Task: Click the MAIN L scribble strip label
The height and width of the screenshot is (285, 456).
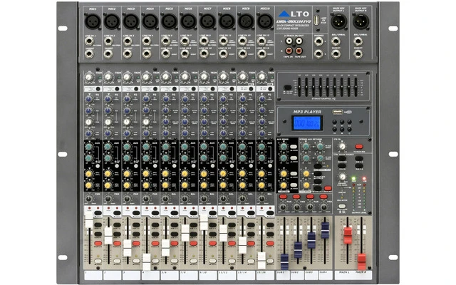Action: pos(343,275)
